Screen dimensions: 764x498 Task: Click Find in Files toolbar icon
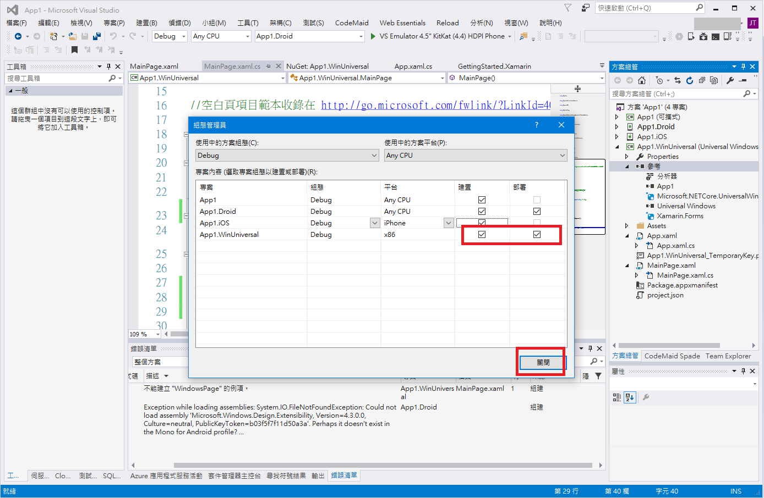pyautogui.click(x=523, y=36)
